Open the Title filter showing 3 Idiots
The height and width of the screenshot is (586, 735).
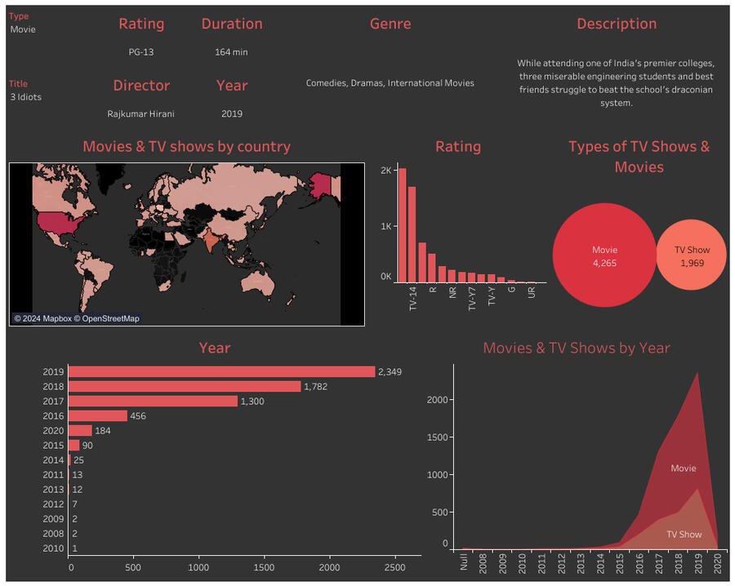tap(25, 97)
